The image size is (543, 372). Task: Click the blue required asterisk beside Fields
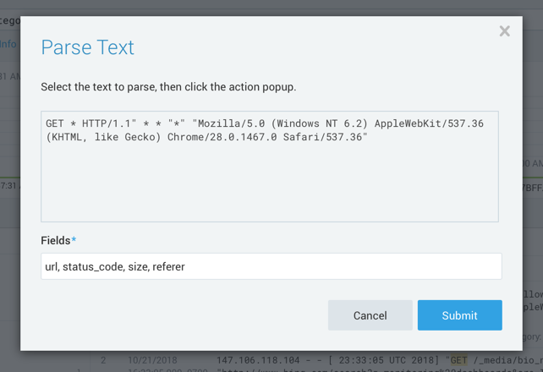coord(74,240)
